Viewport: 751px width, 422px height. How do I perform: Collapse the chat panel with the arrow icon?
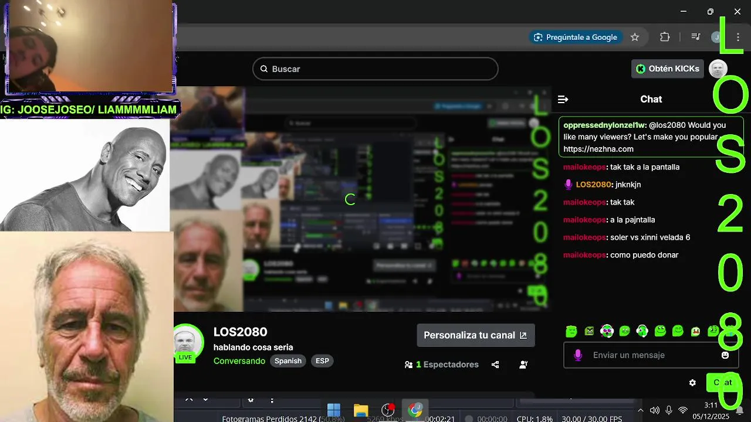pos(563,100)
